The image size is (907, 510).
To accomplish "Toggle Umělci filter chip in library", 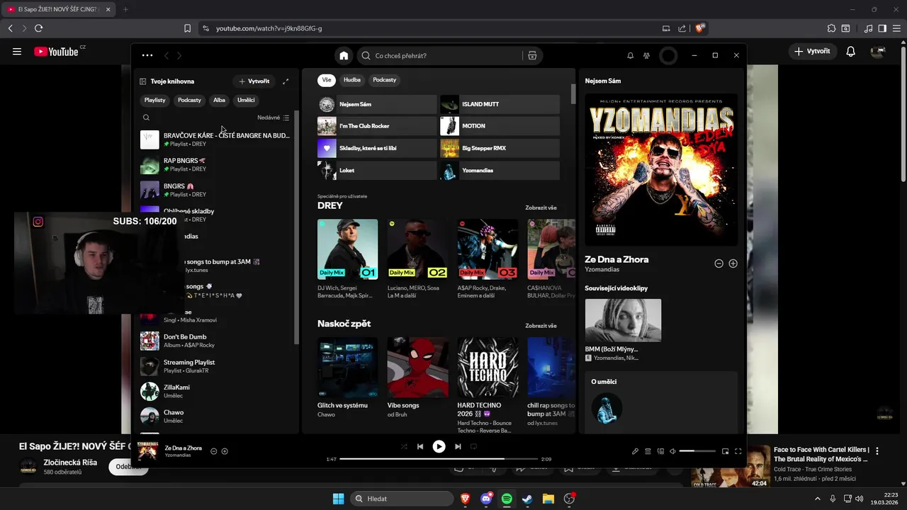I will point(246,100).
